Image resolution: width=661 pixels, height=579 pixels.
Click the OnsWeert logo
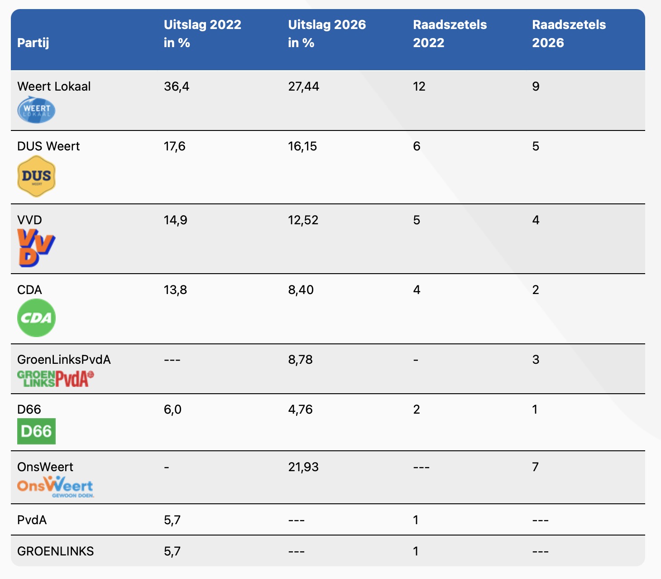click(55, 487)
